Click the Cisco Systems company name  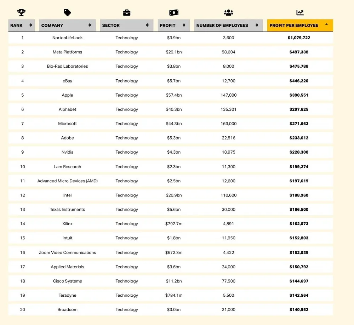[67, 281]
